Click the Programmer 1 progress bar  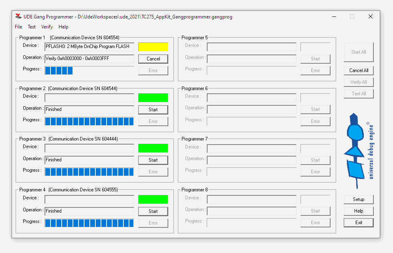coord(89,71)
